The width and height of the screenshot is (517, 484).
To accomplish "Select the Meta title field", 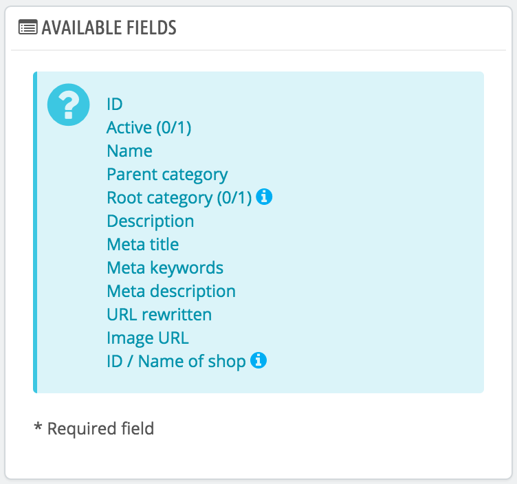I will pyautogui.click(x=143, y=245).
